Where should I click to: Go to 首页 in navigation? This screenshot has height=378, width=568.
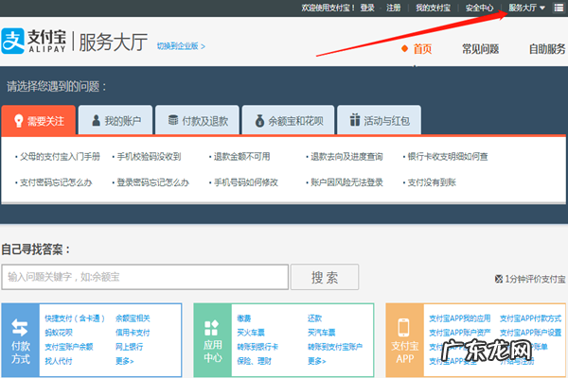422,49
